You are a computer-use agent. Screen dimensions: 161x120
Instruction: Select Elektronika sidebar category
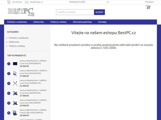pos(14,42)
